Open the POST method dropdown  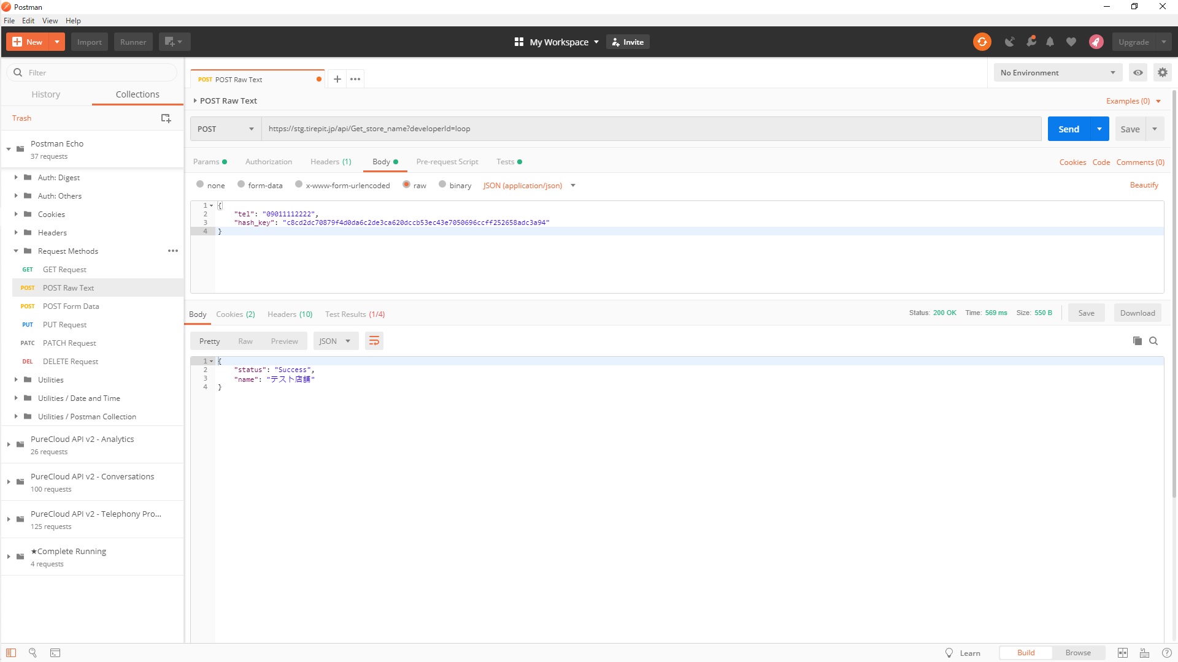tap(225, 129)
